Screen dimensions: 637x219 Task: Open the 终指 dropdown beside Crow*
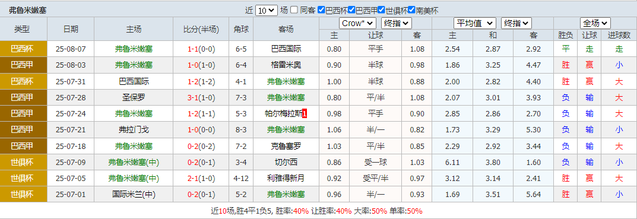(397, 23)
